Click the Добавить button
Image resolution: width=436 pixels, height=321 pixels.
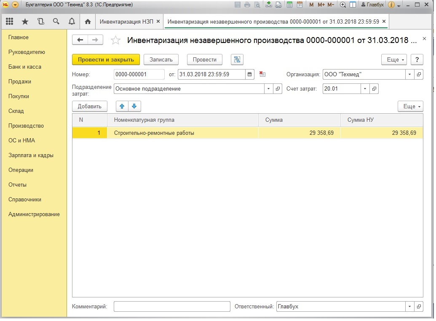(x=90, y=107)
